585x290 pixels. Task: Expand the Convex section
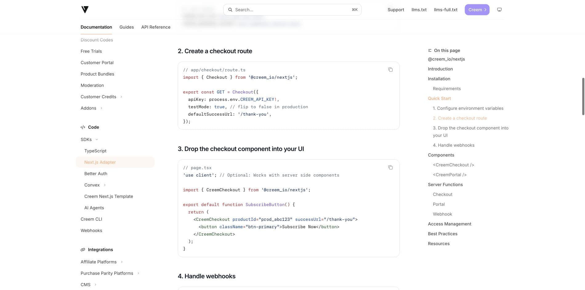[x=95, y=185]
